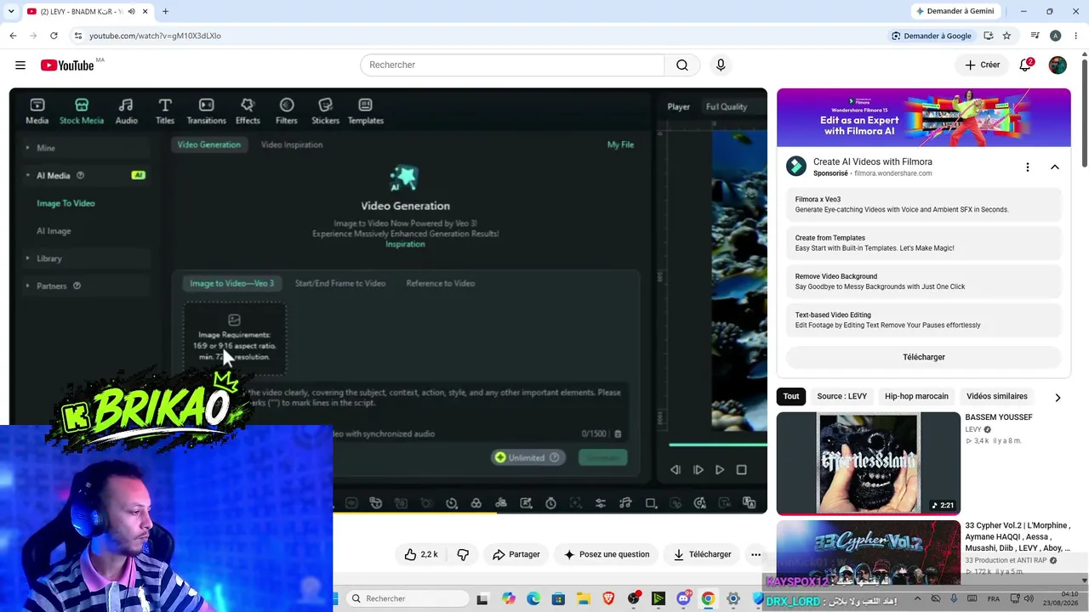Click the Filmora Transitions icon in video

(x=206, y=110)
